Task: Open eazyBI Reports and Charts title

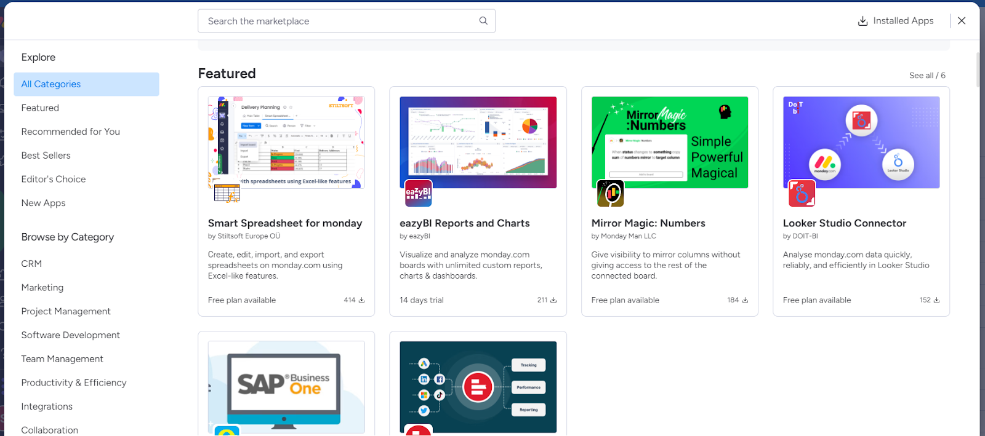Action: [x=465, y=223]
